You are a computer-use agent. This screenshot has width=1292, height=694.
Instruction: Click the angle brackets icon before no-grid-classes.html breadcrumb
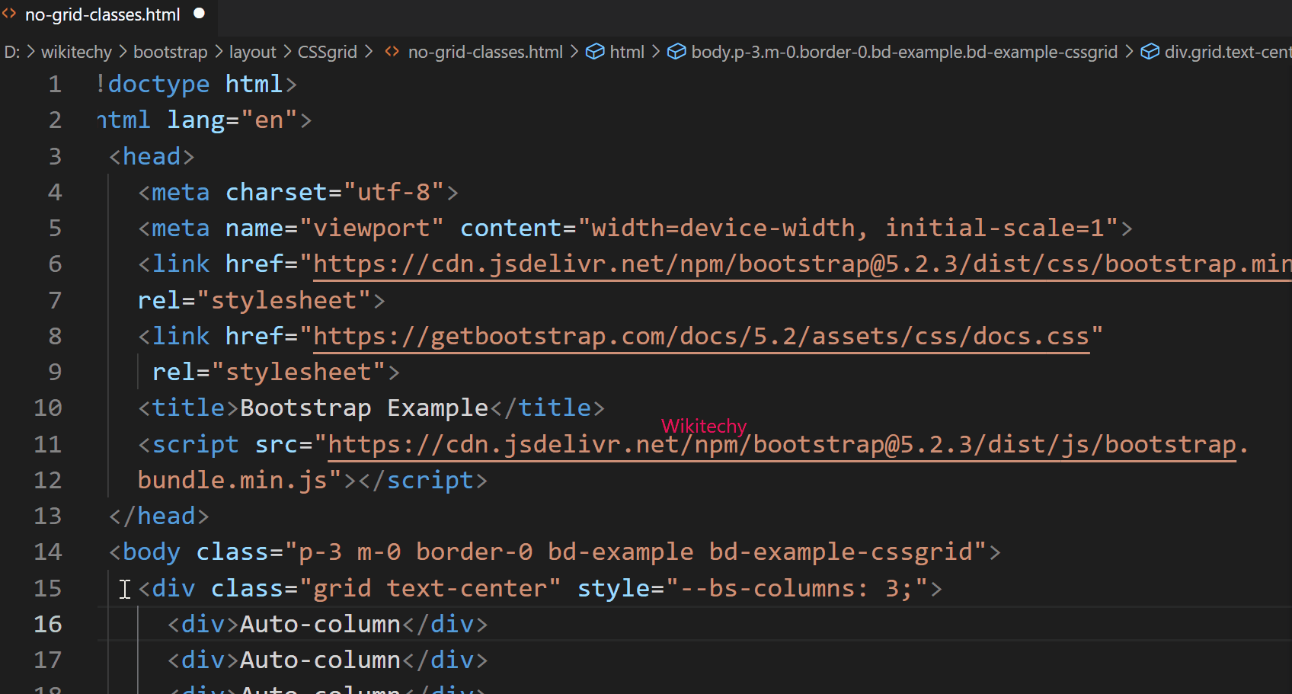point(392,51)
